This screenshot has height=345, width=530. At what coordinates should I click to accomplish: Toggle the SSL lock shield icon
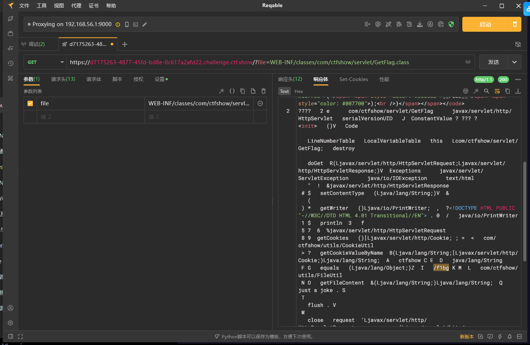[378, 24]
